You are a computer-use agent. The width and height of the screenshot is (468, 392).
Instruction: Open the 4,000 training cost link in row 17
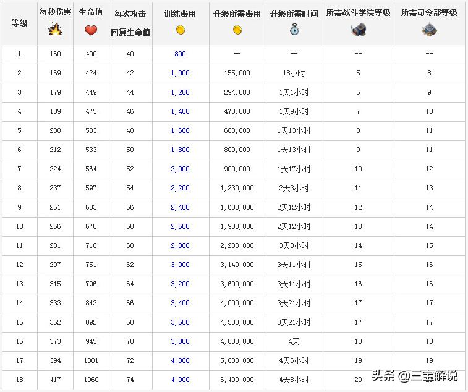click(181, 360)
